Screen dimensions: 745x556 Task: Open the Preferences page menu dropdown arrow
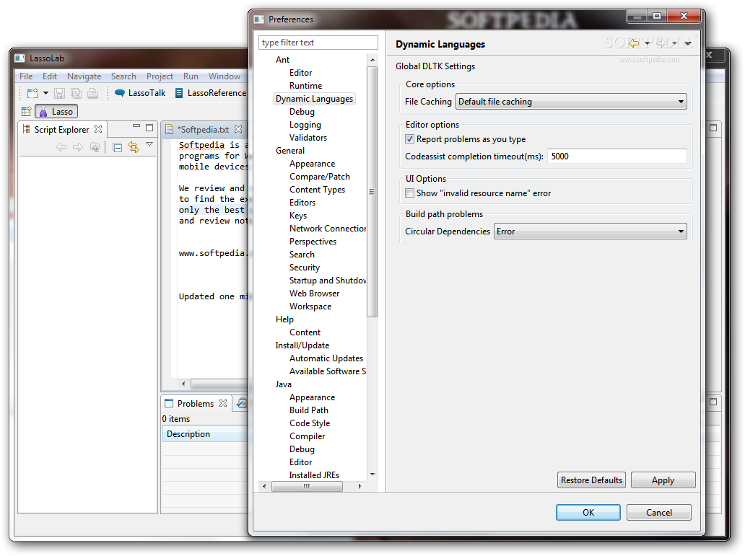pos(687,44)
